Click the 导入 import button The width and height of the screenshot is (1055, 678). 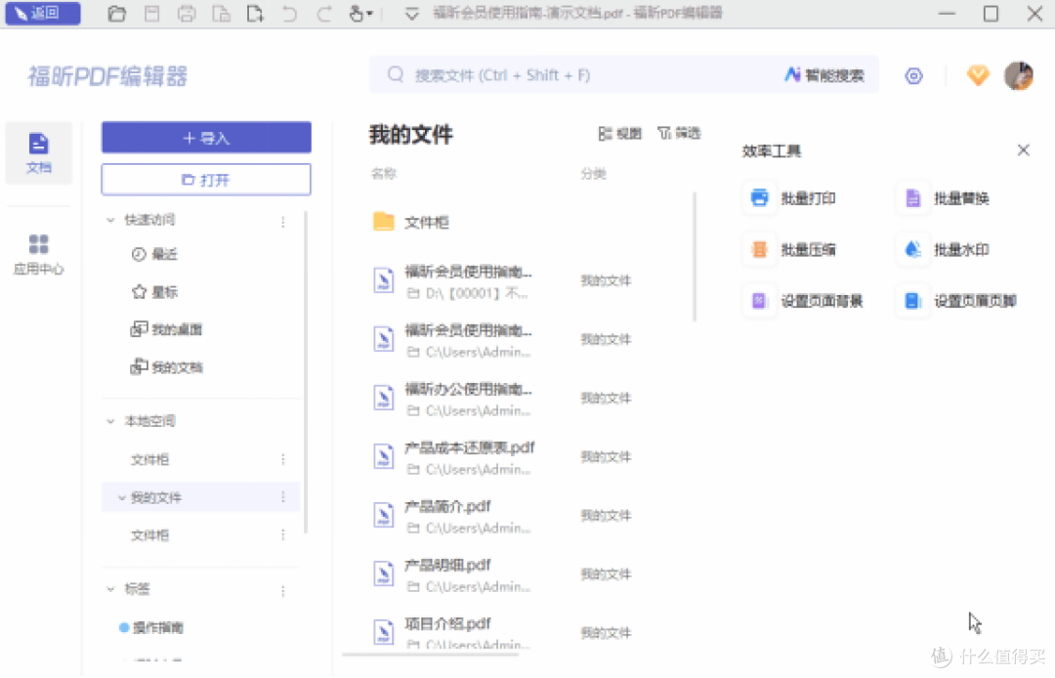point(206,138)
